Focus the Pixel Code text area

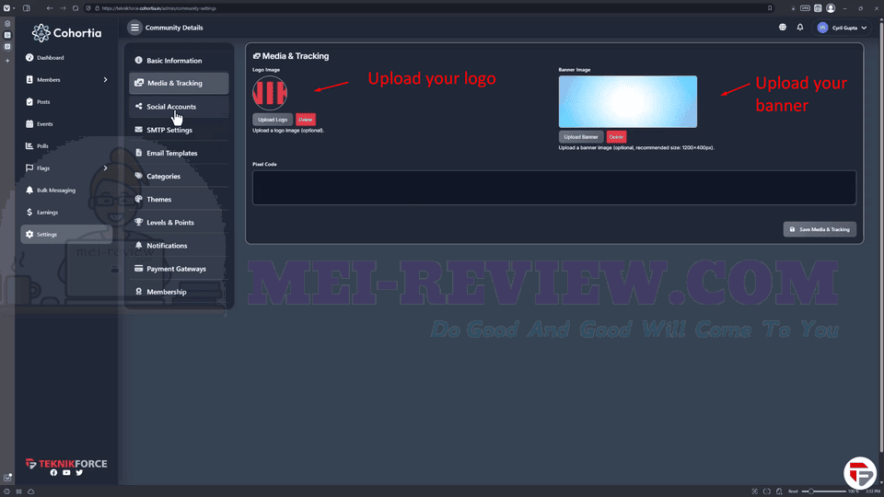[x=554, y=188]
